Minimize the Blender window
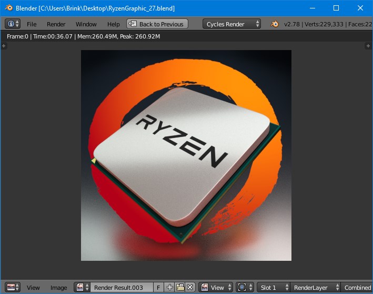This screenshot has height=294, width=373. click(312, 8)
